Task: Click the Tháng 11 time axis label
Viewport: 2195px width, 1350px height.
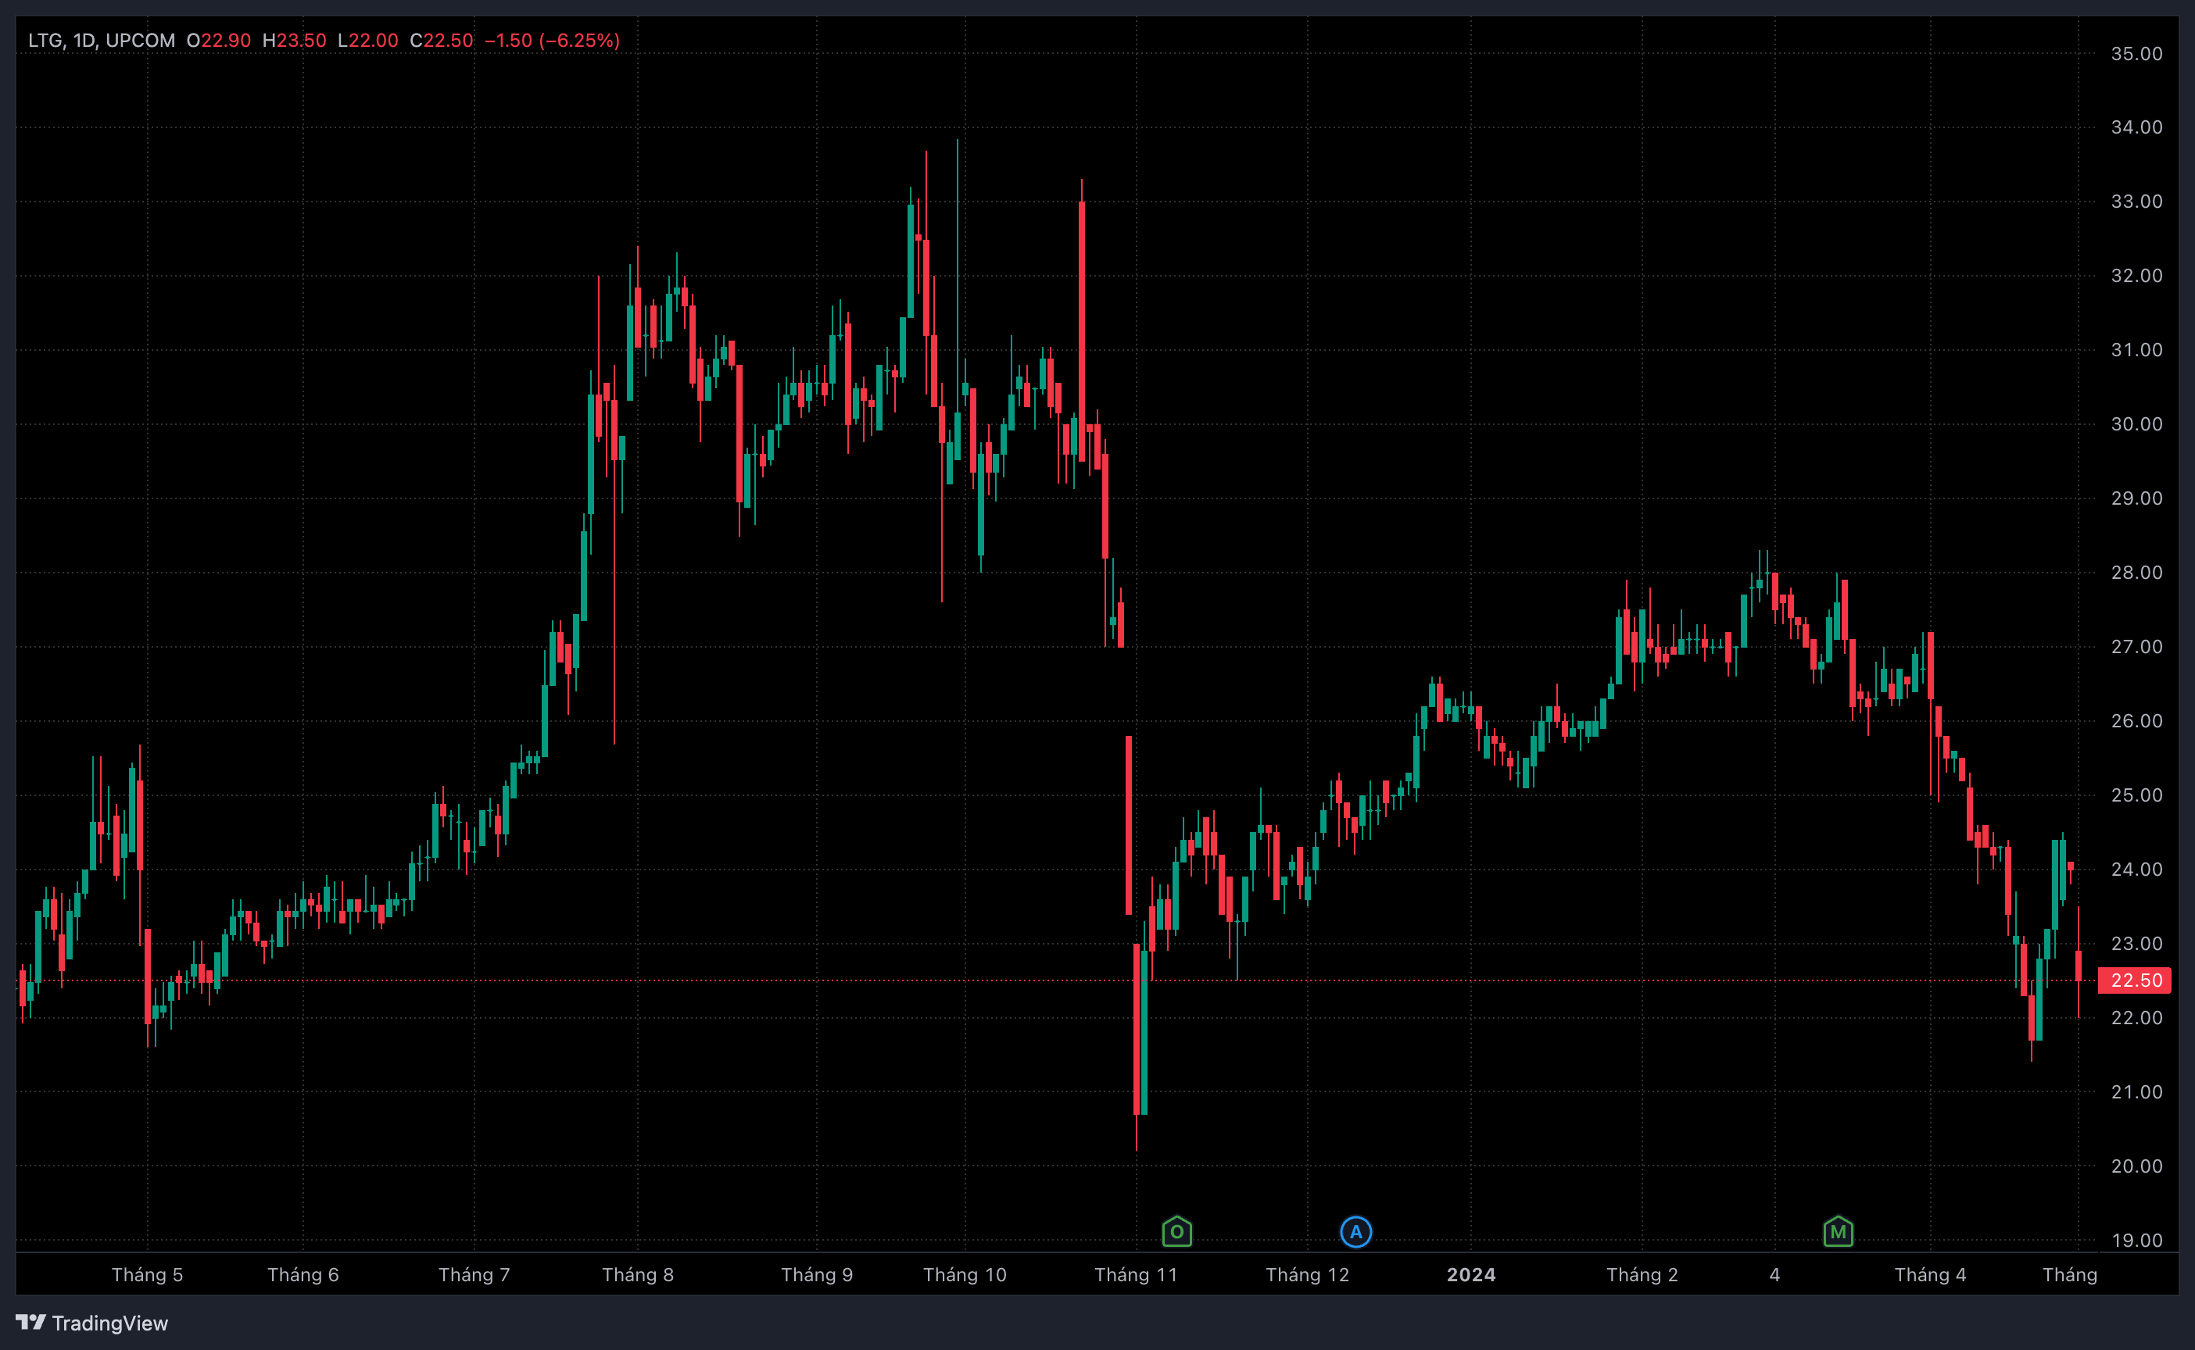Action: [1137, 1274]
